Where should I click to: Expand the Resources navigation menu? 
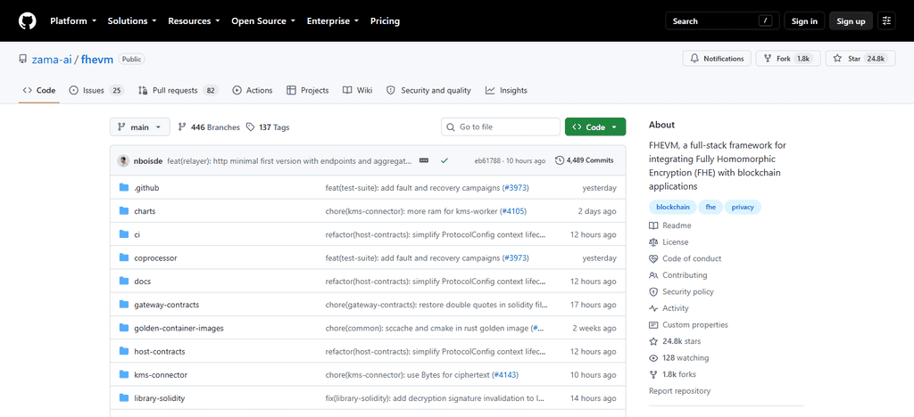(x=194, y=20)
